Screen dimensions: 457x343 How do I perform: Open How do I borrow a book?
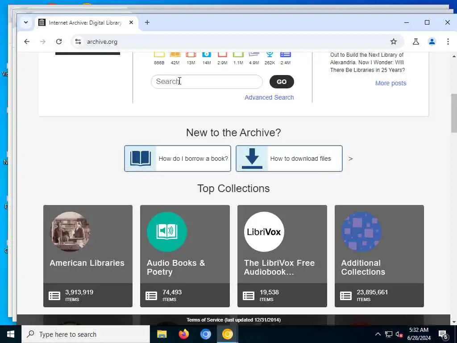click(x=178, y=159)
